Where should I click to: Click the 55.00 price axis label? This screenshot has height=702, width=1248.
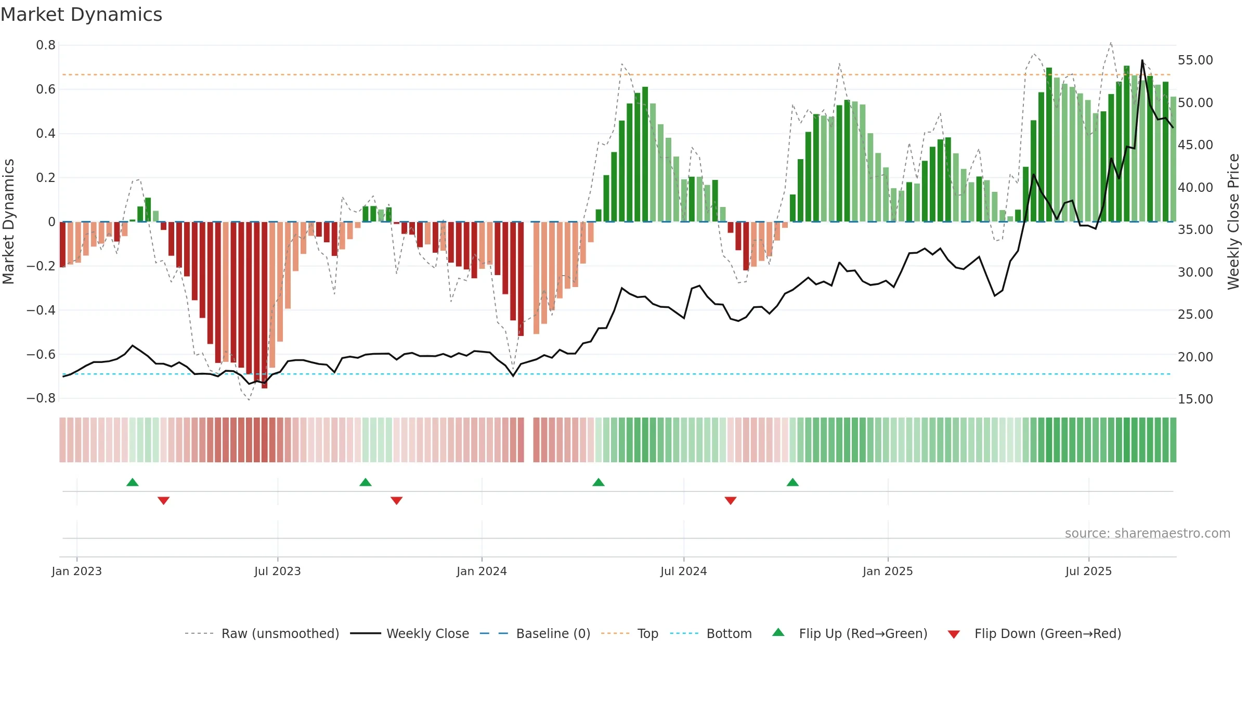pyautogui.click(x=1195, y=60)
